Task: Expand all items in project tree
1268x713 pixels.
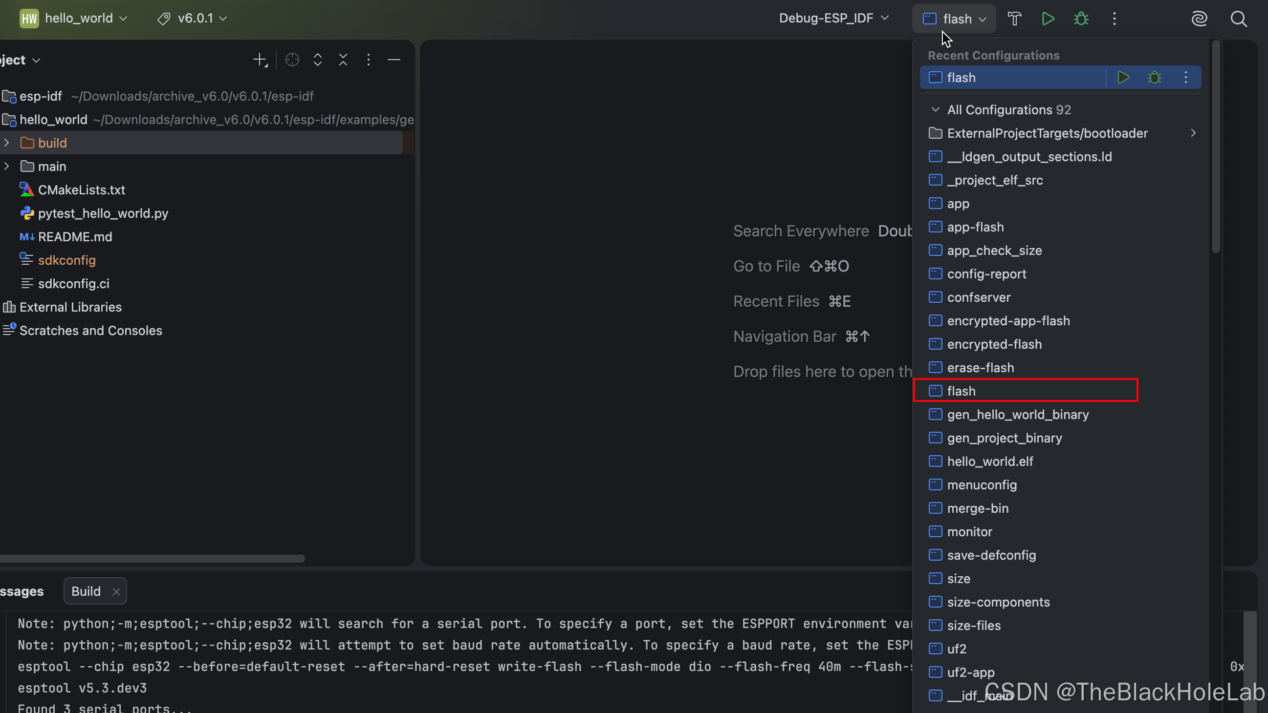Action: pos(318,60)
